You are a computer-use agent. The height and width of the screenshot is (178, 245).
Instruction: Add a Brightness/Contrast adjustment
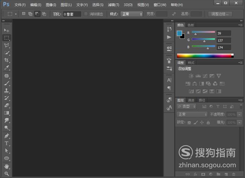(191, 76)
